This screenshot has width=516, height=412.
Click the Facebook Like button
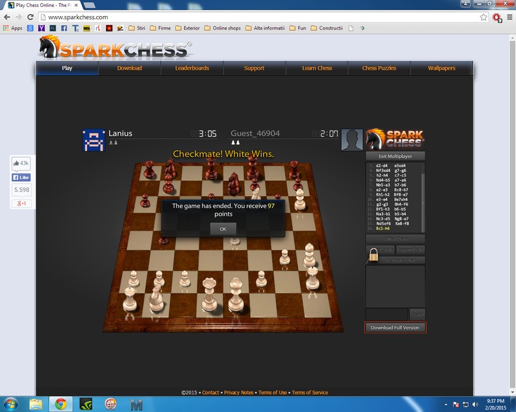[21, 178]
